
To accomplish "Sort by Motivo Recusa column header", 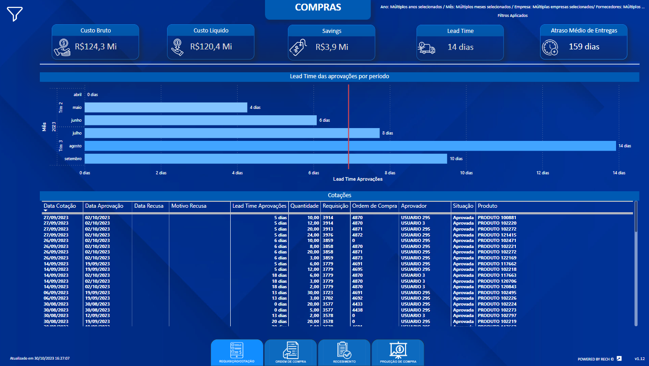I will [x=189, y=206].
